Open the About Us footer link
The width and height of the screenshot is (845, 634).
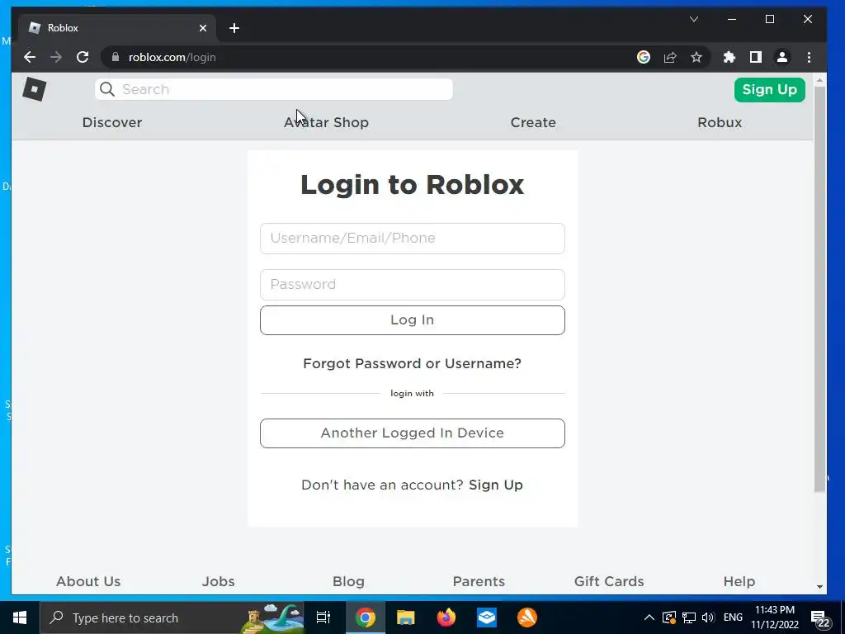point(88,582)
